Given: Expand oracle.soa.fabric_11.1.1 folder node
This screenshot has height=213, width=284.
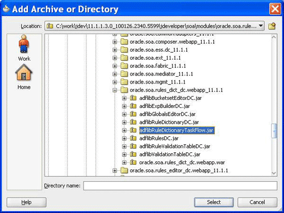Looking at the screenshot, I should tap(115, 66).
